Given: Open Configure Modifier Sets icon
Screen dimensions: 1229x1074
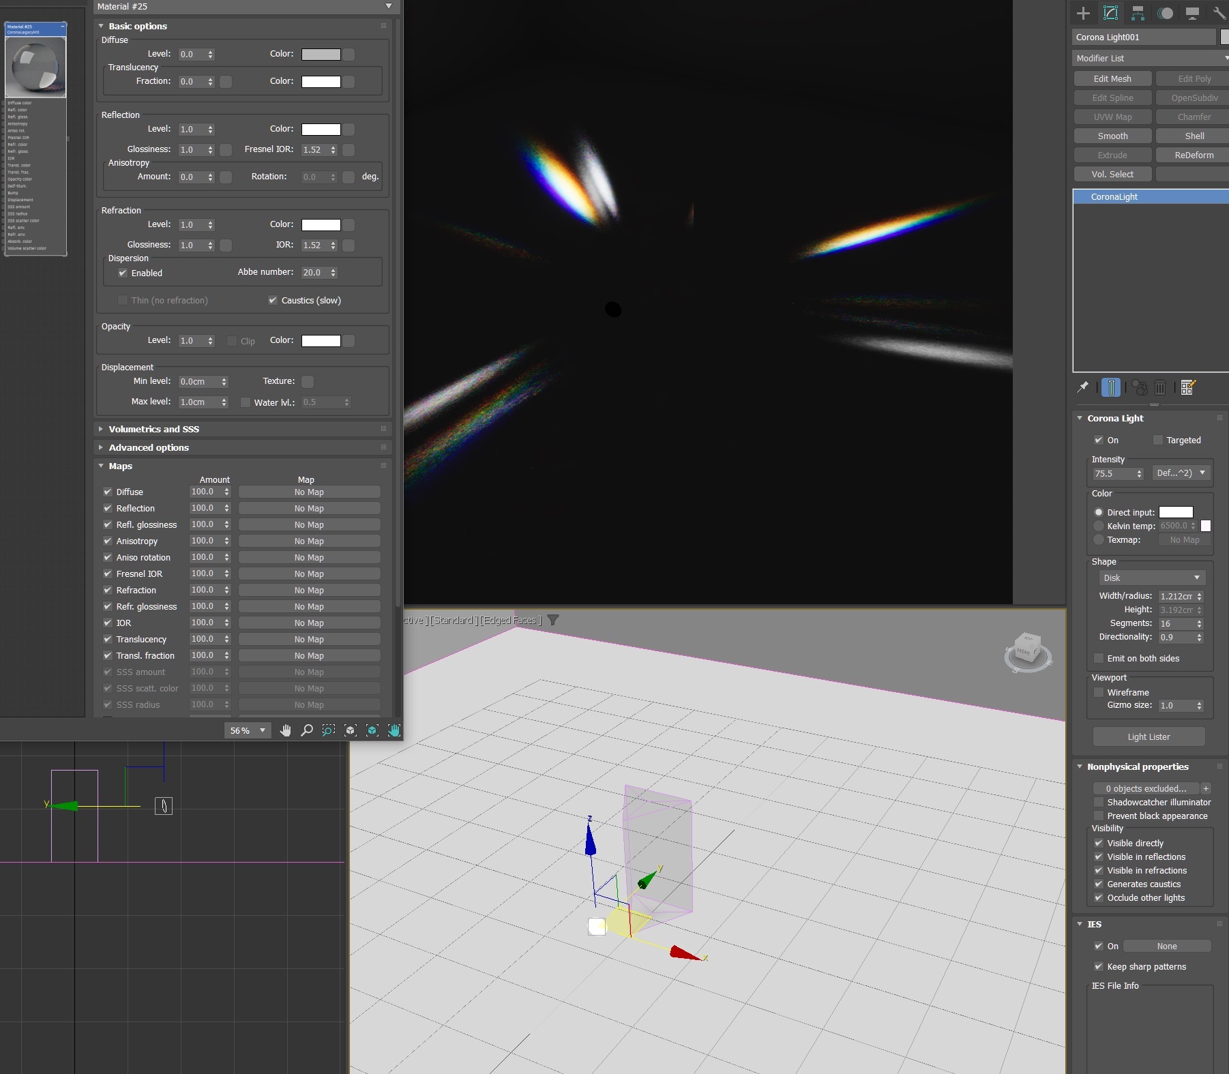Looking at the screenshot, I should pos(1187,387).
